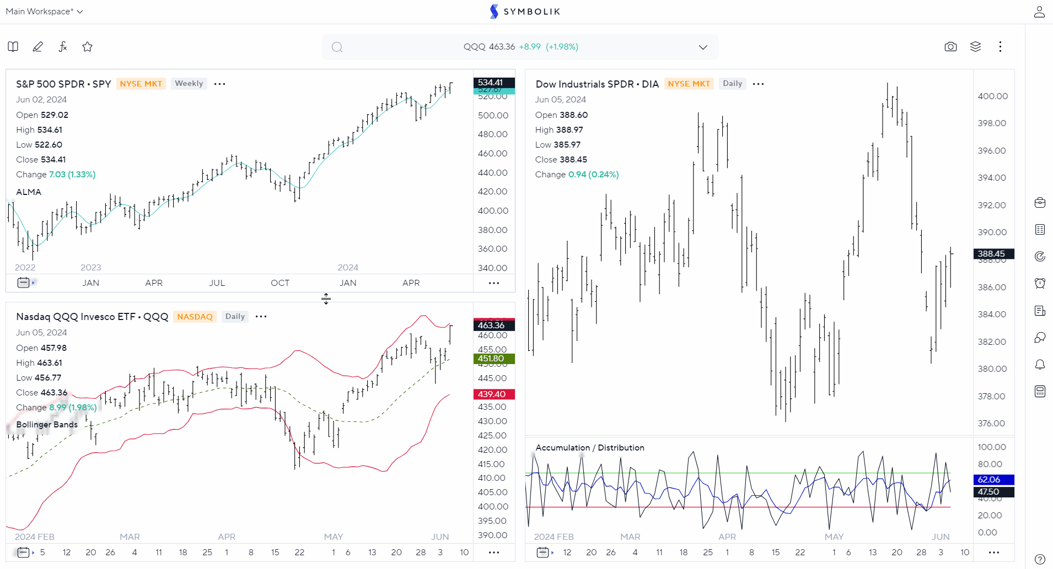1053x569 pixels.
Task: Click the SPY chart calendar date icon
Action: 24,283
